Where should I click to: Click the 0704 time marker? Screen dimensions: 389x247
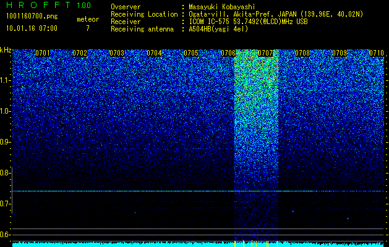pos(154,53)
